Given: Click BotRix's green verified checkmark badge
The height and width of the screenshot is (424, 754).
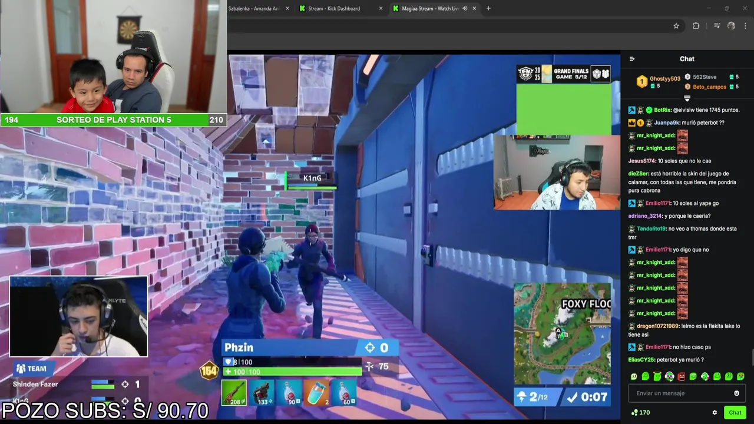Looking at the screenshot, I should pos(649,110).
